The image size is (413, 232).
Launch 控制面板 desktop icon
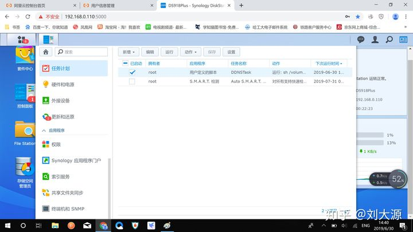[25, 96]
